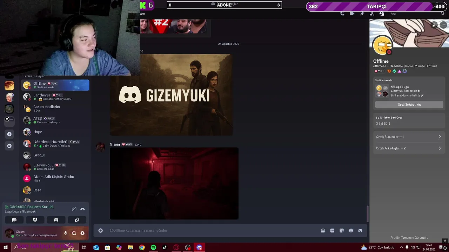Viewport: 449px width, 252px height.
Task: Open Google Chrome from the taskbar
Action: pos(142,247)
